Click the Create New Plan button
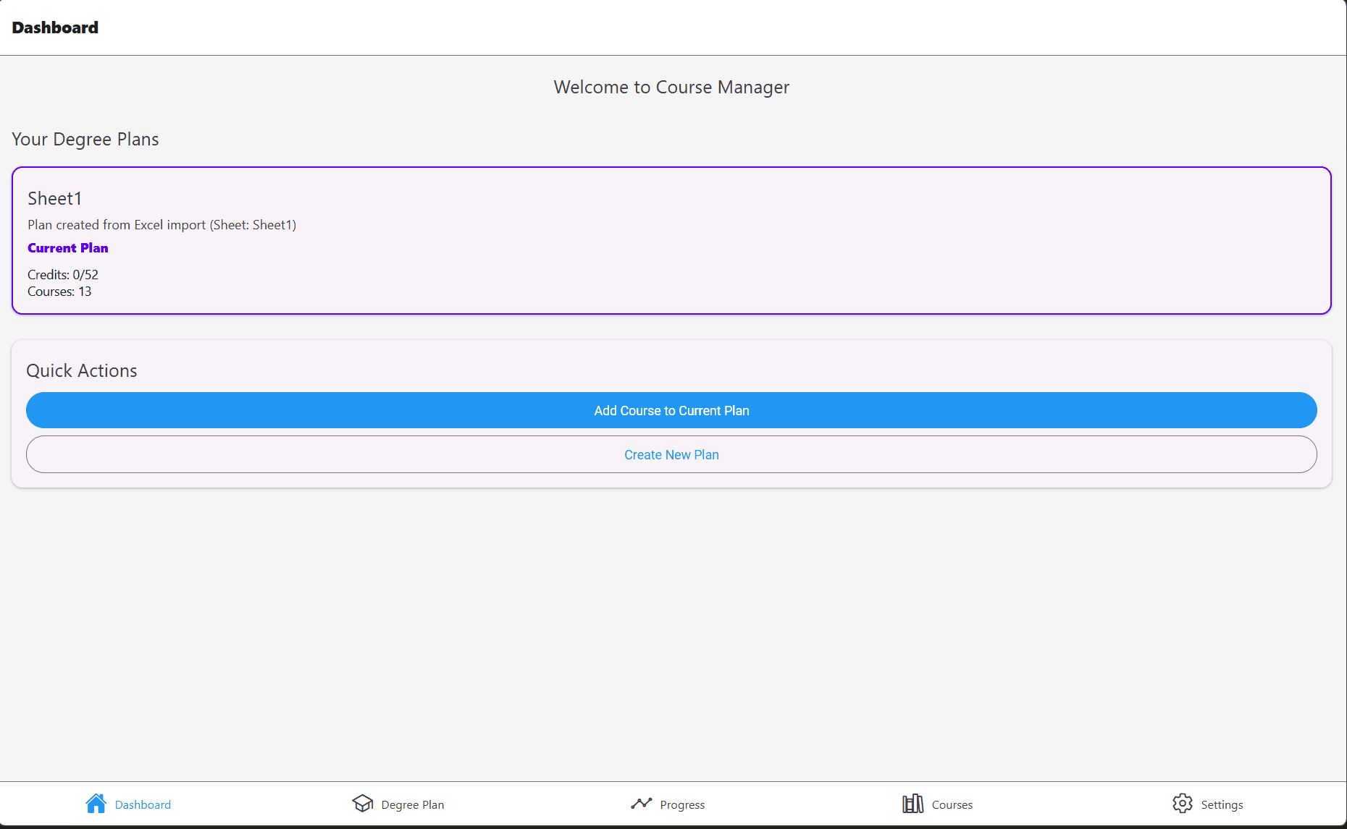Screen dimensions: 1347x829 (x=671, y=454)
